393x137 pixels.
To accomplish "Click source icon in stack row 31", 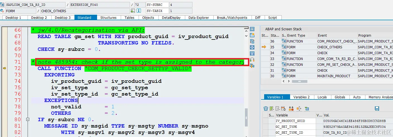I will click(x=284, y=70).
